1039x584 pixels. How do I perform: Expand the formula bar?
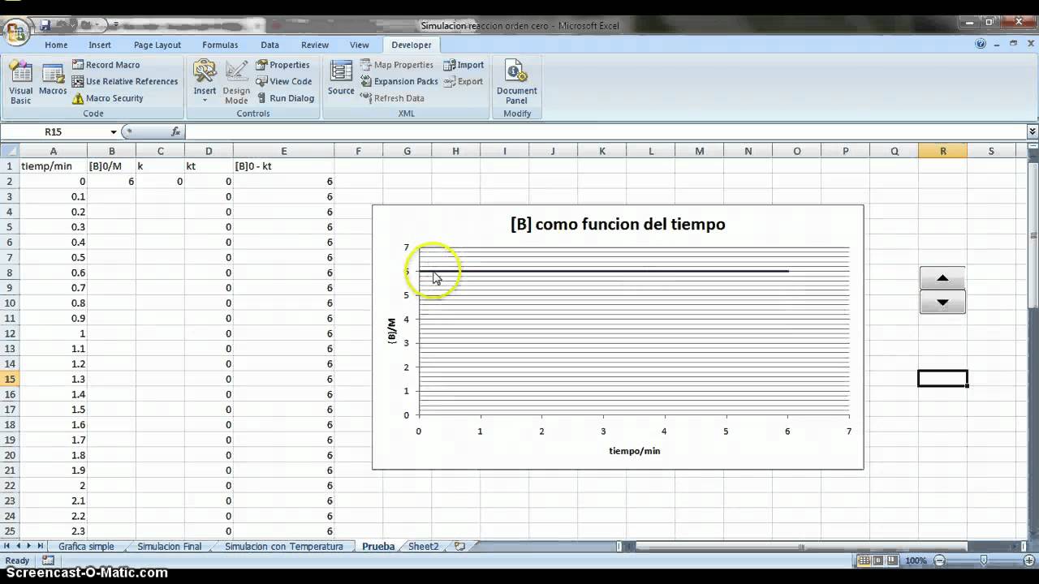(1032, 131)
